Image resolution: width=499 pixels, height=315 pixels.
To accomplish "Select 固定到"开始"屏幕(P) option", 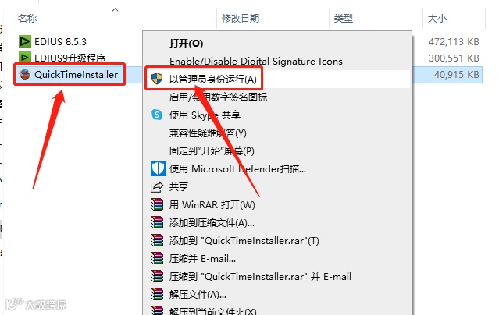I will [x=212, y=150].
